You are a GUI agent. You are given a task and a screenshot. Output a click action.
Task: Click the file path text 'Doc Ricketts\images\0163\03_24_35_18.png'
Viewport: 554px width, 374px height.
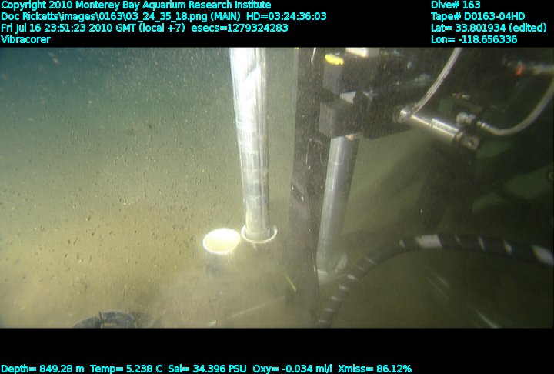104,17
